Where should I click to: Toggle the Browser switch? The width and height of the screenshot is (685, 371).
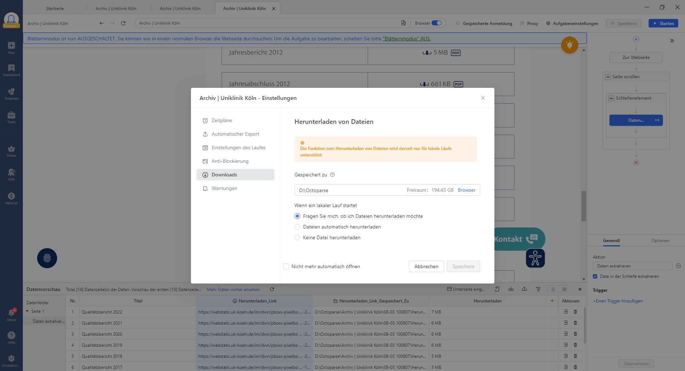click(x=437, y=23)
